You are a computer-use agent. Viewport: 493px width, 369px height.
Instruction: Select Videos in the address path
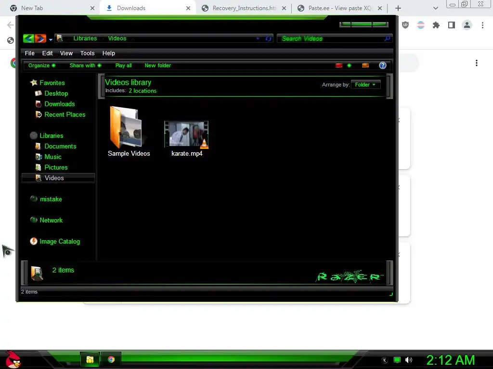117,38
